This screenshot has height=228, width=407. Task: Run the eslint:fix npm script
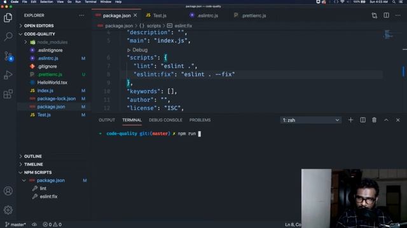tap(48, 196)
